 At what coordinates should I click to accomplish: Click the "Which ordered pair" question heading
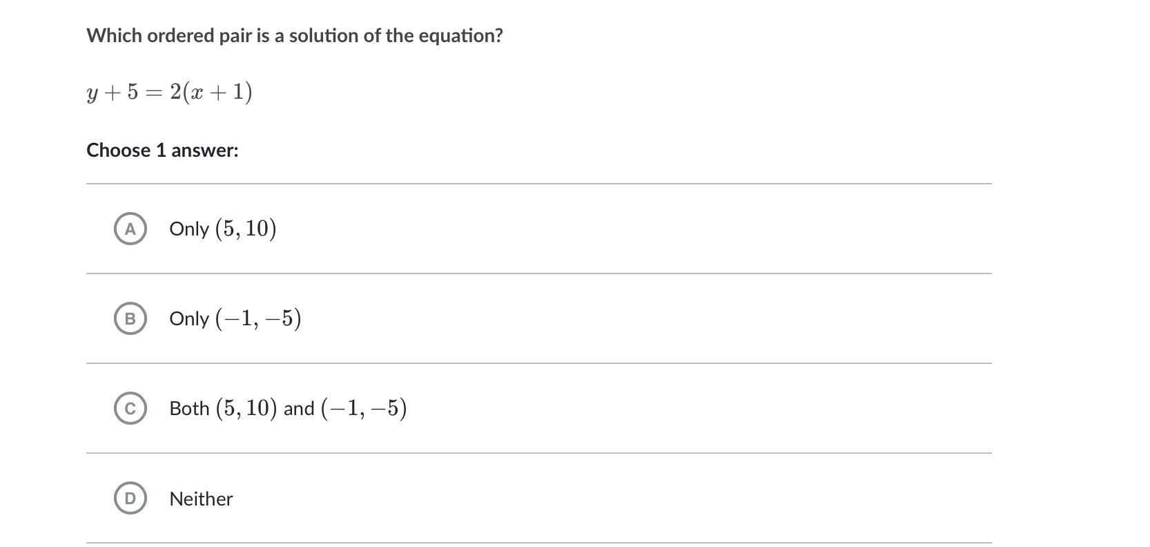pos(294,36)
